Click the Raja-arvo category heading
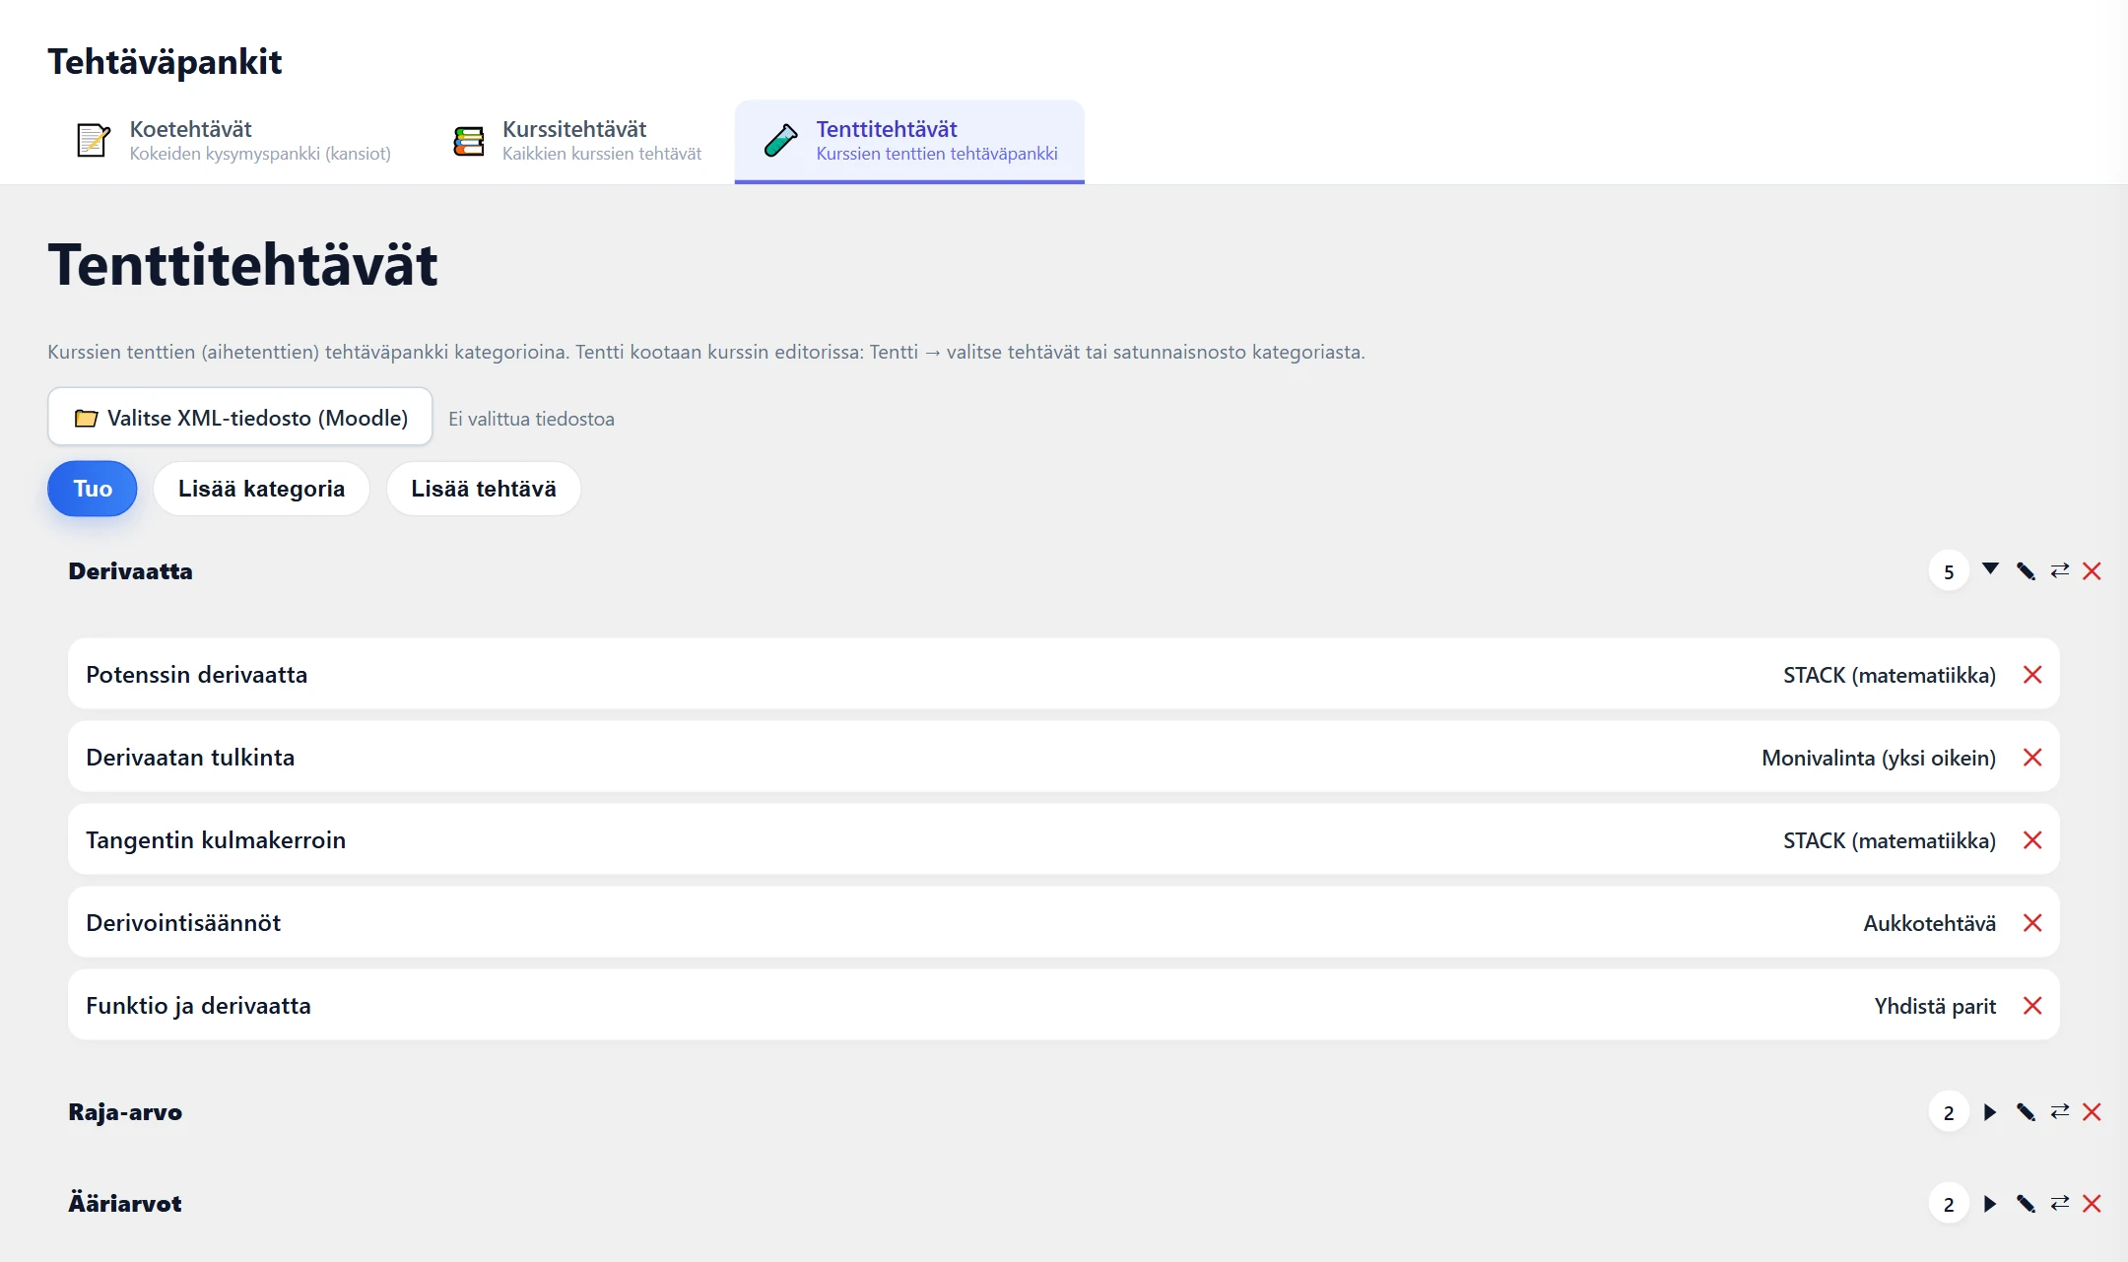2128x1262 pixels. tap(125, 1112)
